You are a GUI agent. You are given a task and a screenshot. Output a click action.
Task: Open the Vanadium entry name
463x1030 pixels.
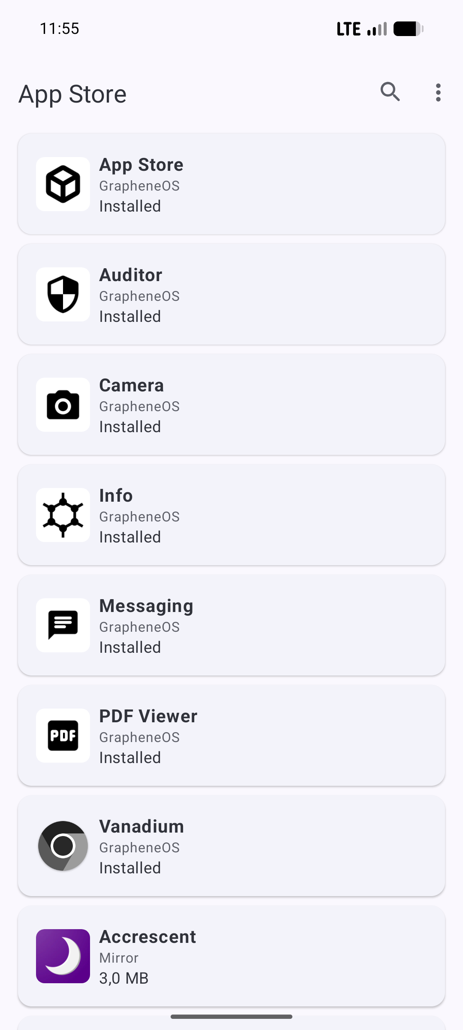click(x=141, y=827)
